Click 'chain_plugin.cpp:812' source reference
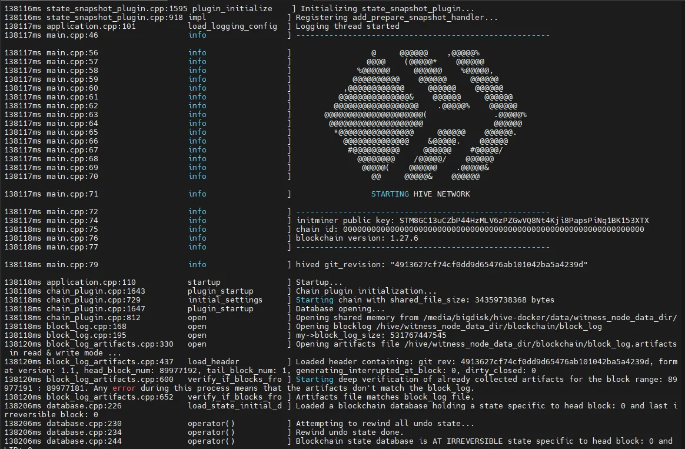This screenshot has width=685, height=449. coord(93,318)
